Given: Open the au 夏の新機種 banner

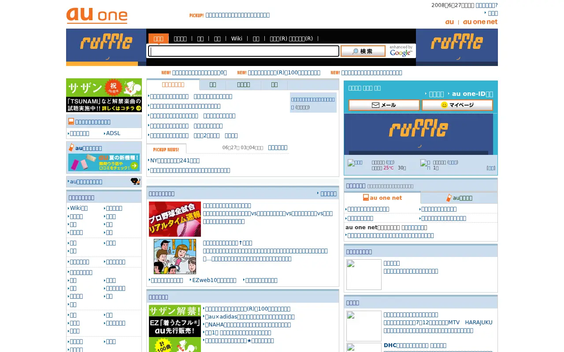Looking at the screenshot, I should 104,162.
